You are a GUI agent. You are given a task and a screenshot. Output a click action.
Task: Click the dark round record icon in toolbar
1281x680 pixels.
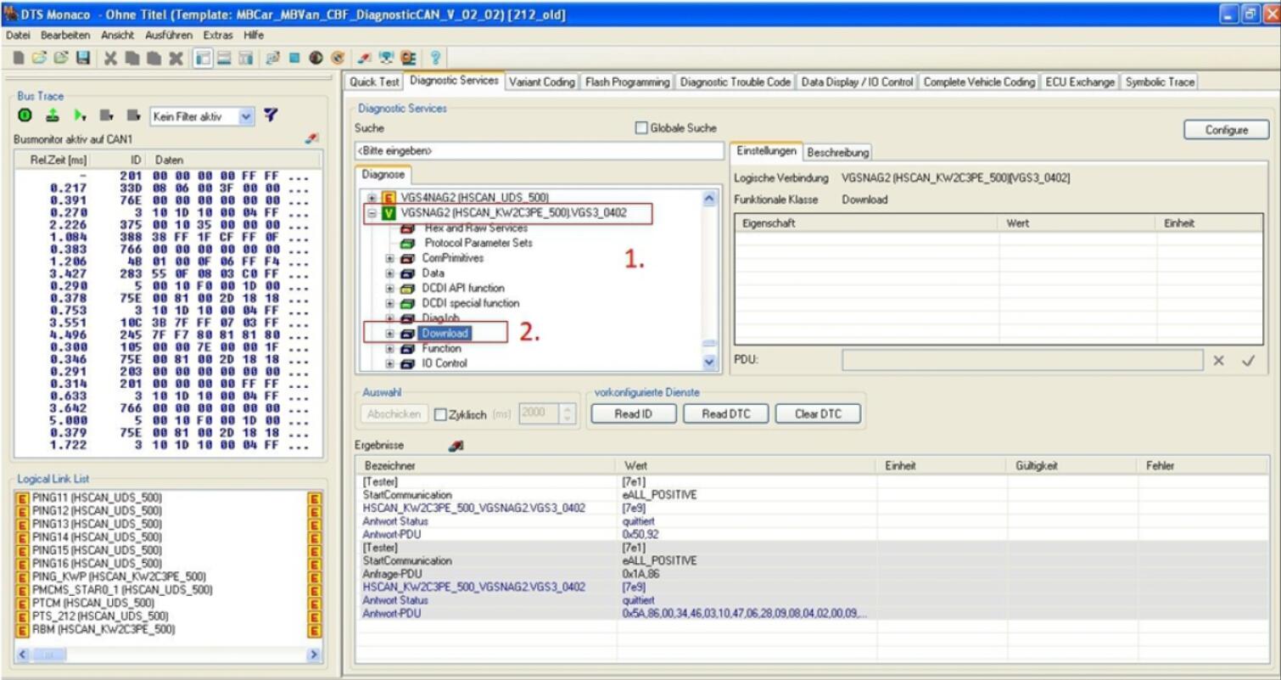pyautogui.click(x=316, y=58)
